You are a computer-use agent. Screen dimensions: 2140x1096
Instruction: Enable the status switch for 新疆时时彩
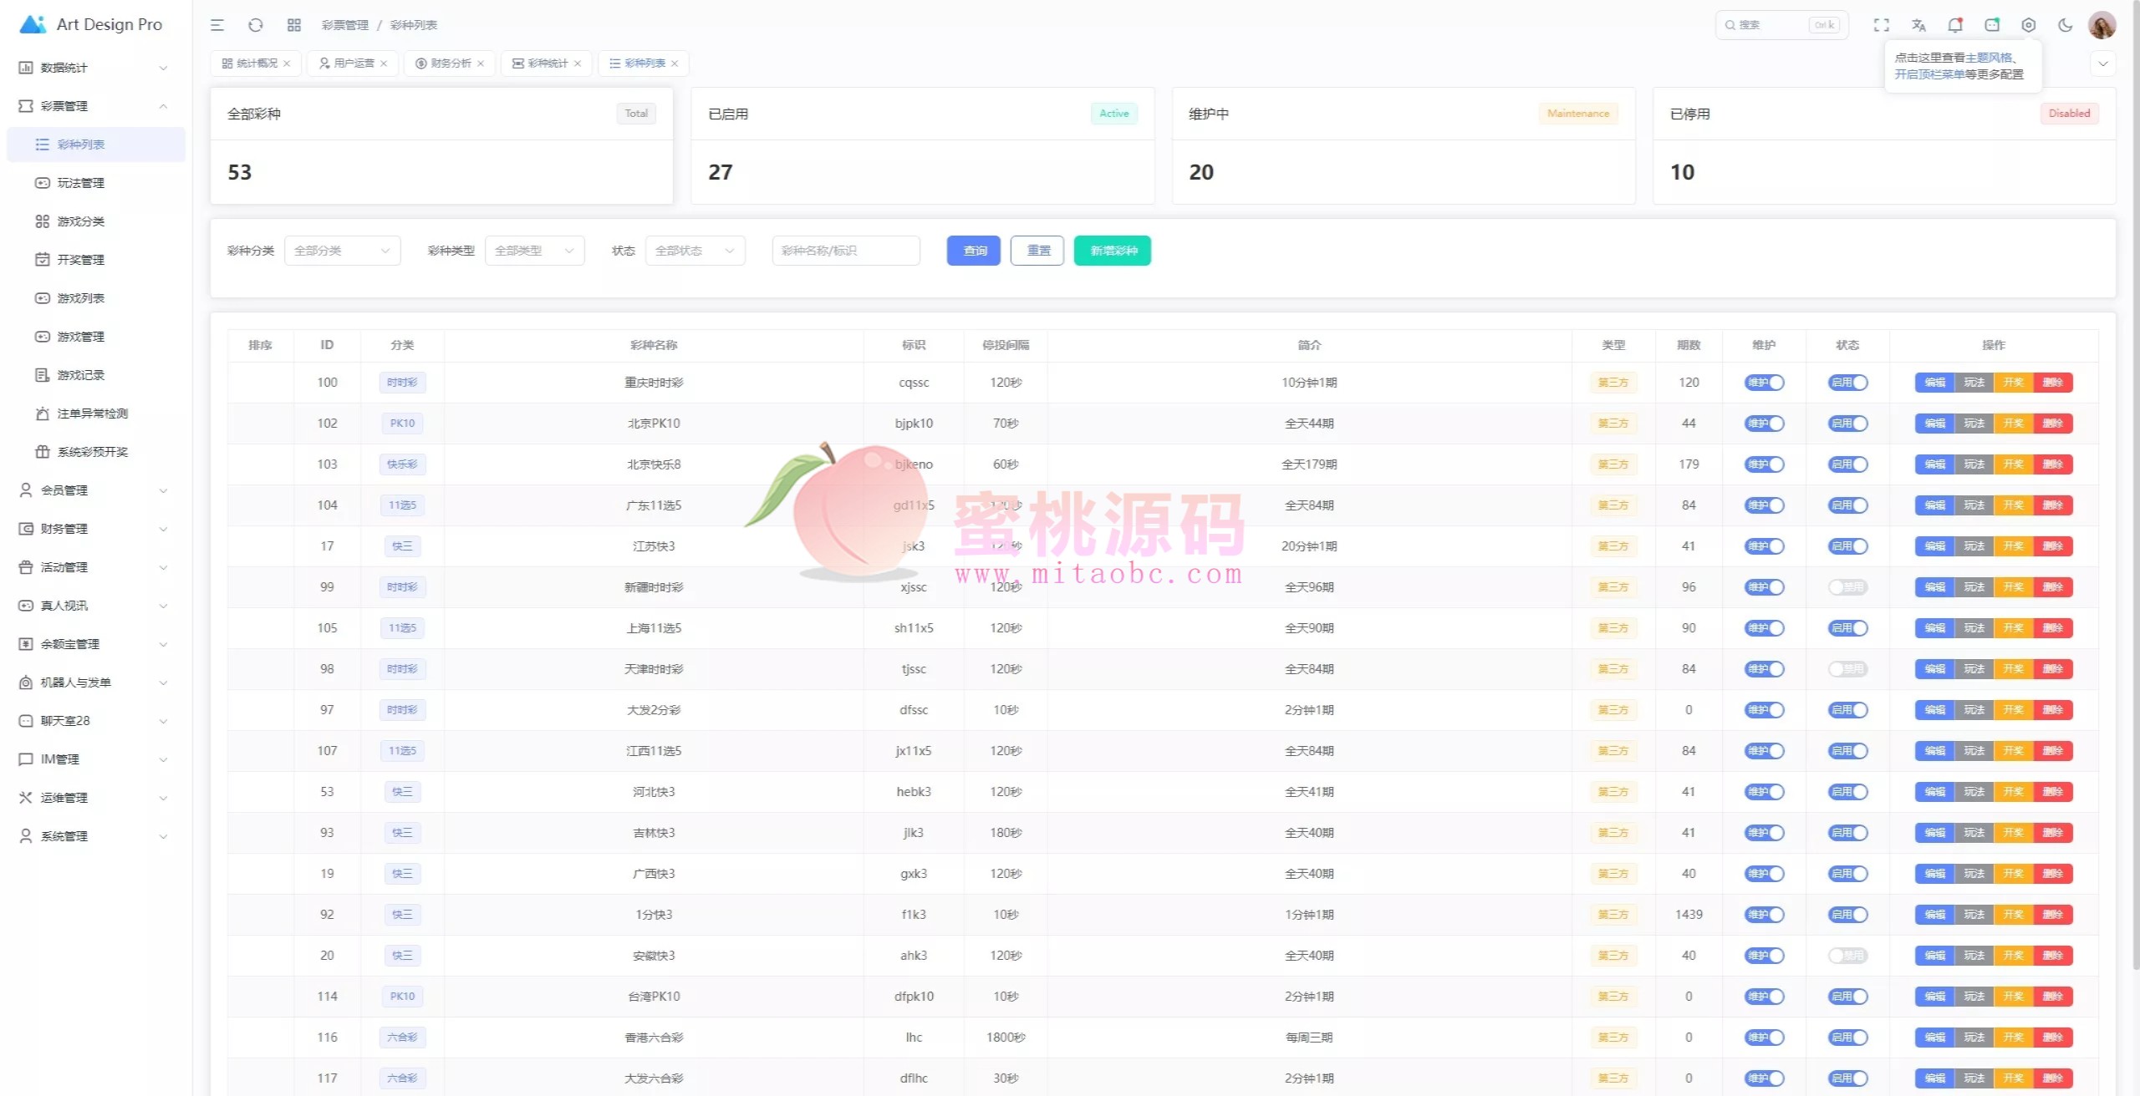(1847, 587)
